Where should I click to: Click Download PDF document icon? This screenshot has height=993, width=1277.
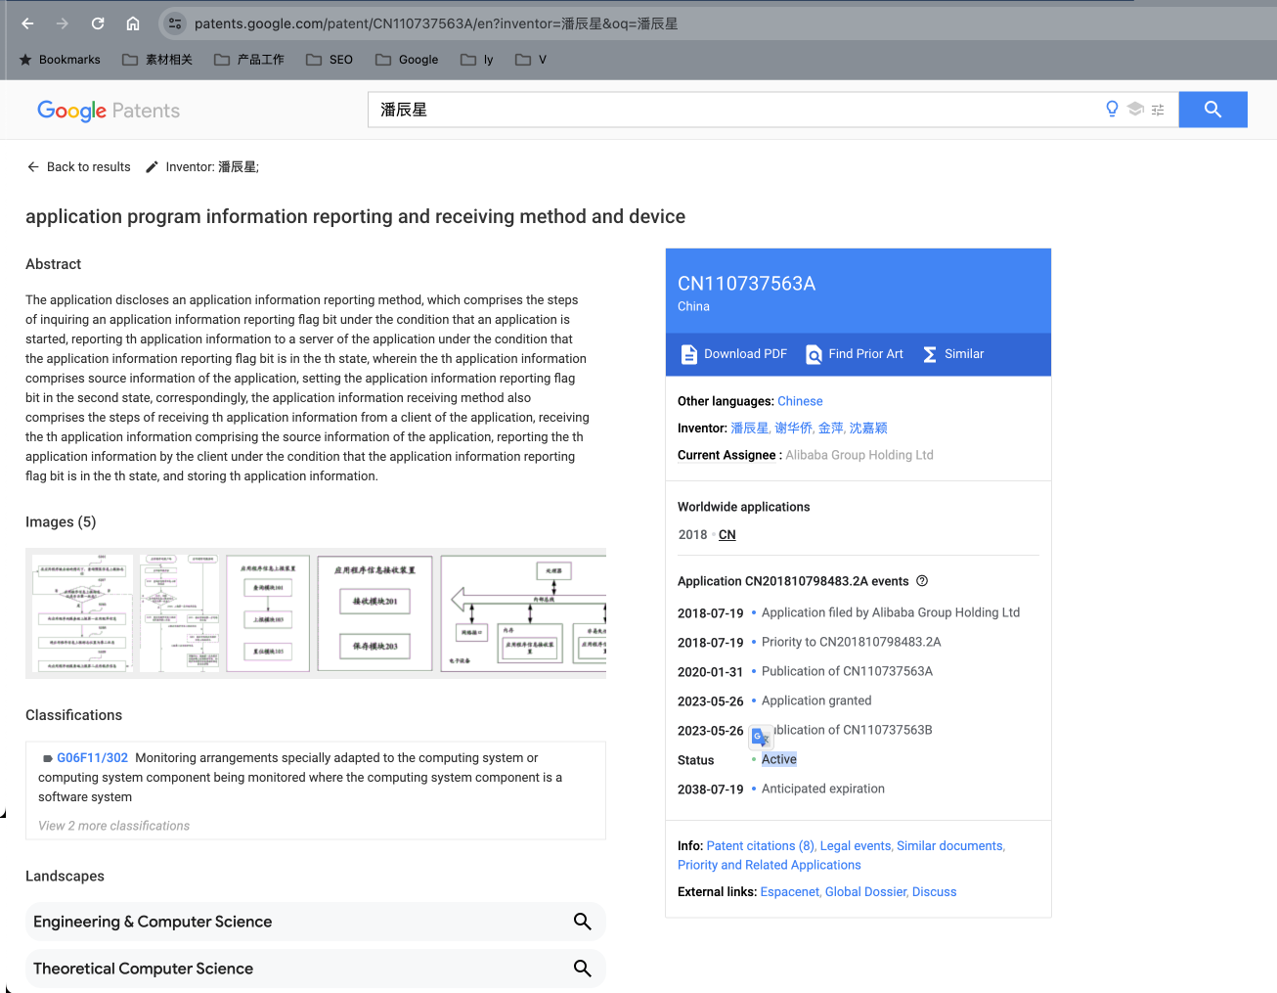tap(689, 354)
